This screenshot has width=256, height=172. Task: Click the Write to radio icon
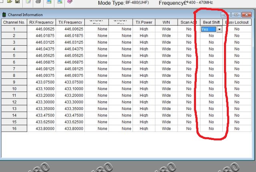(x=59, y=2)
